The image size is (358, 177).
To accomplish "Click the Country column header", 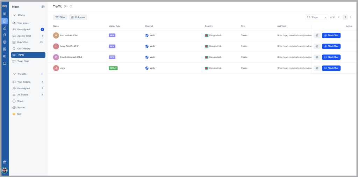I will coord(209,26).
